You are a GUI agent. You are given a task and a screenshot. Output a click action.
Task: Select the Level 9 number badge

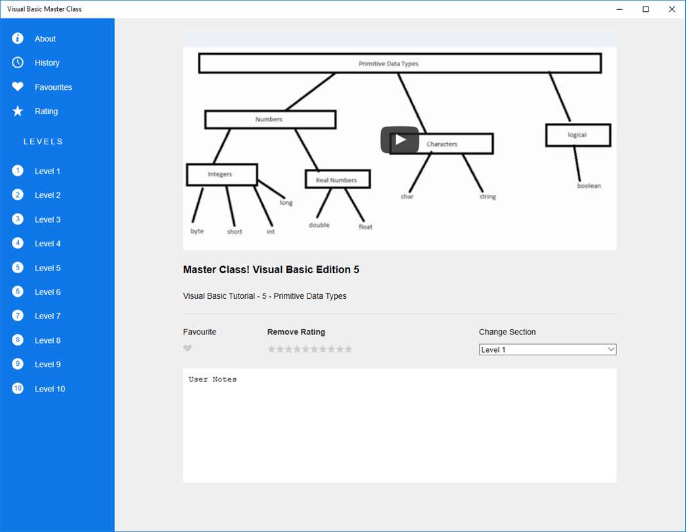pos(18,364)
